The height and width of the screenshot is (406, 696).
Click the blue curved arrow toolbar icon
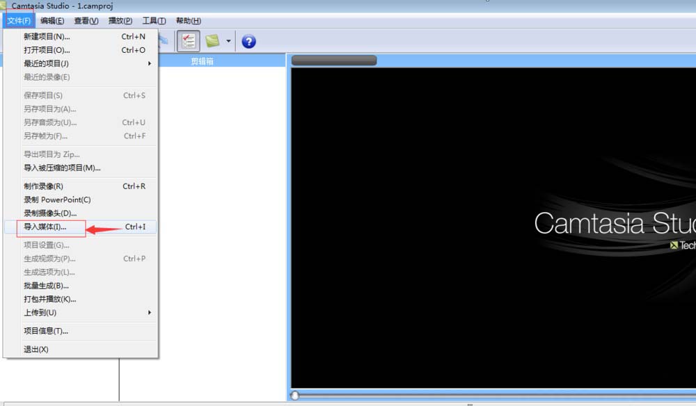pos(164,40)
